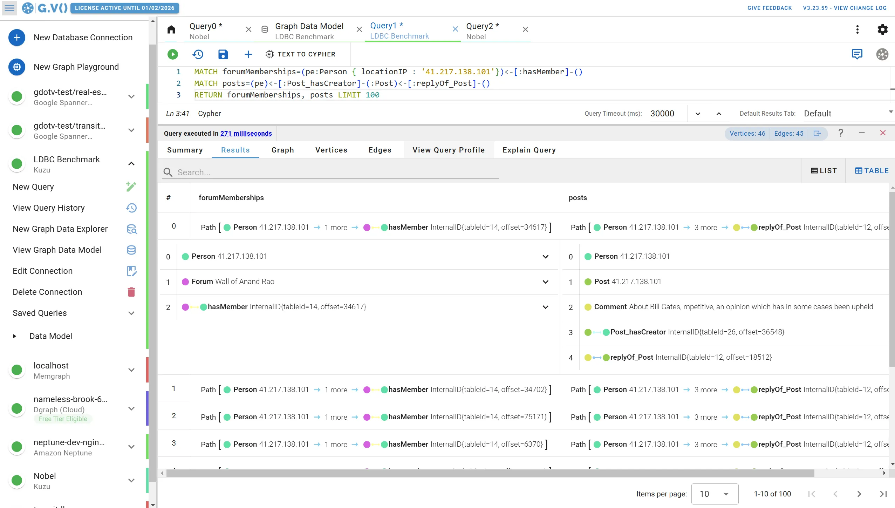Open the Text to Cypher AI tool
The image size is (895, 508).
[300, 54]
